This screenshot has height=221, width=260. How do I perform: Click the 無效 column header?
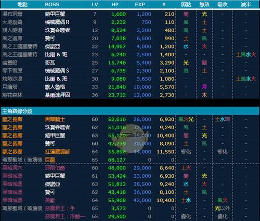pos(204,5)
